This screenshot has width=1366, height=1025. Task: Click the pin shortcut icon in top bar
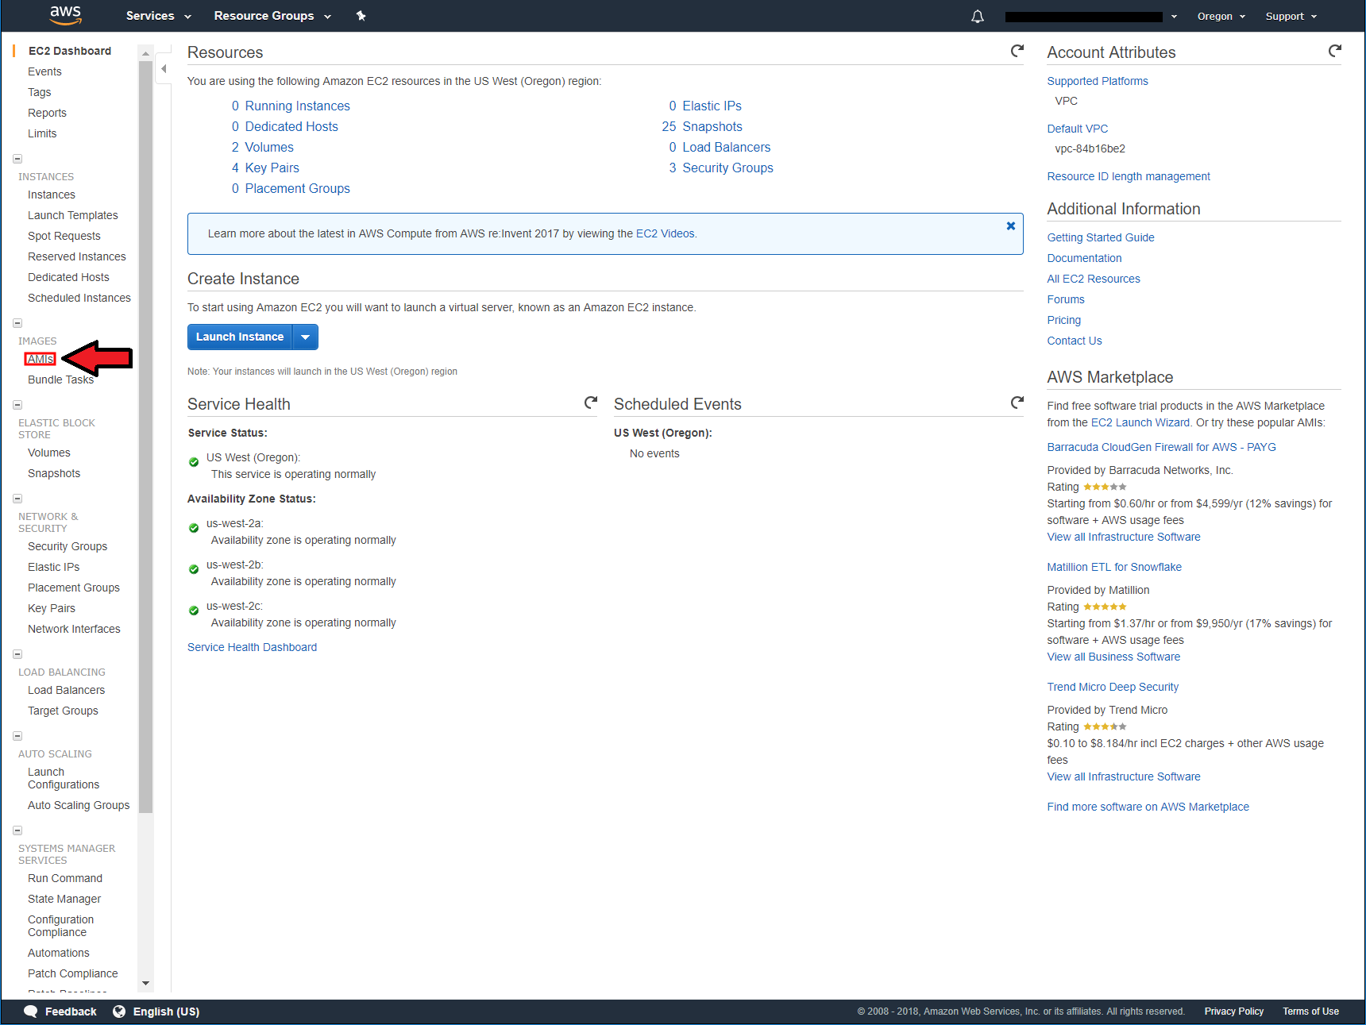[x=361, y=16]
